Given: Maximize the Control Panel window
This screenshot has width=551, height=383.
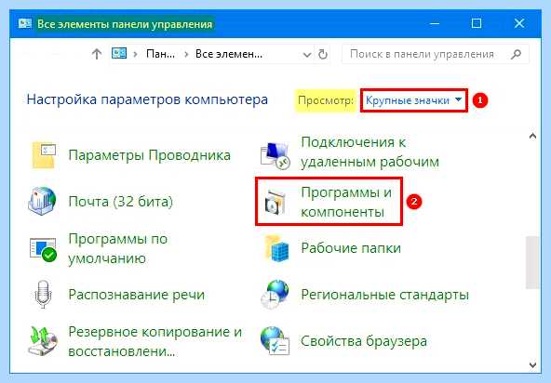Looking at the screenshot, I should pyautogui.click(x=477, y=23).
